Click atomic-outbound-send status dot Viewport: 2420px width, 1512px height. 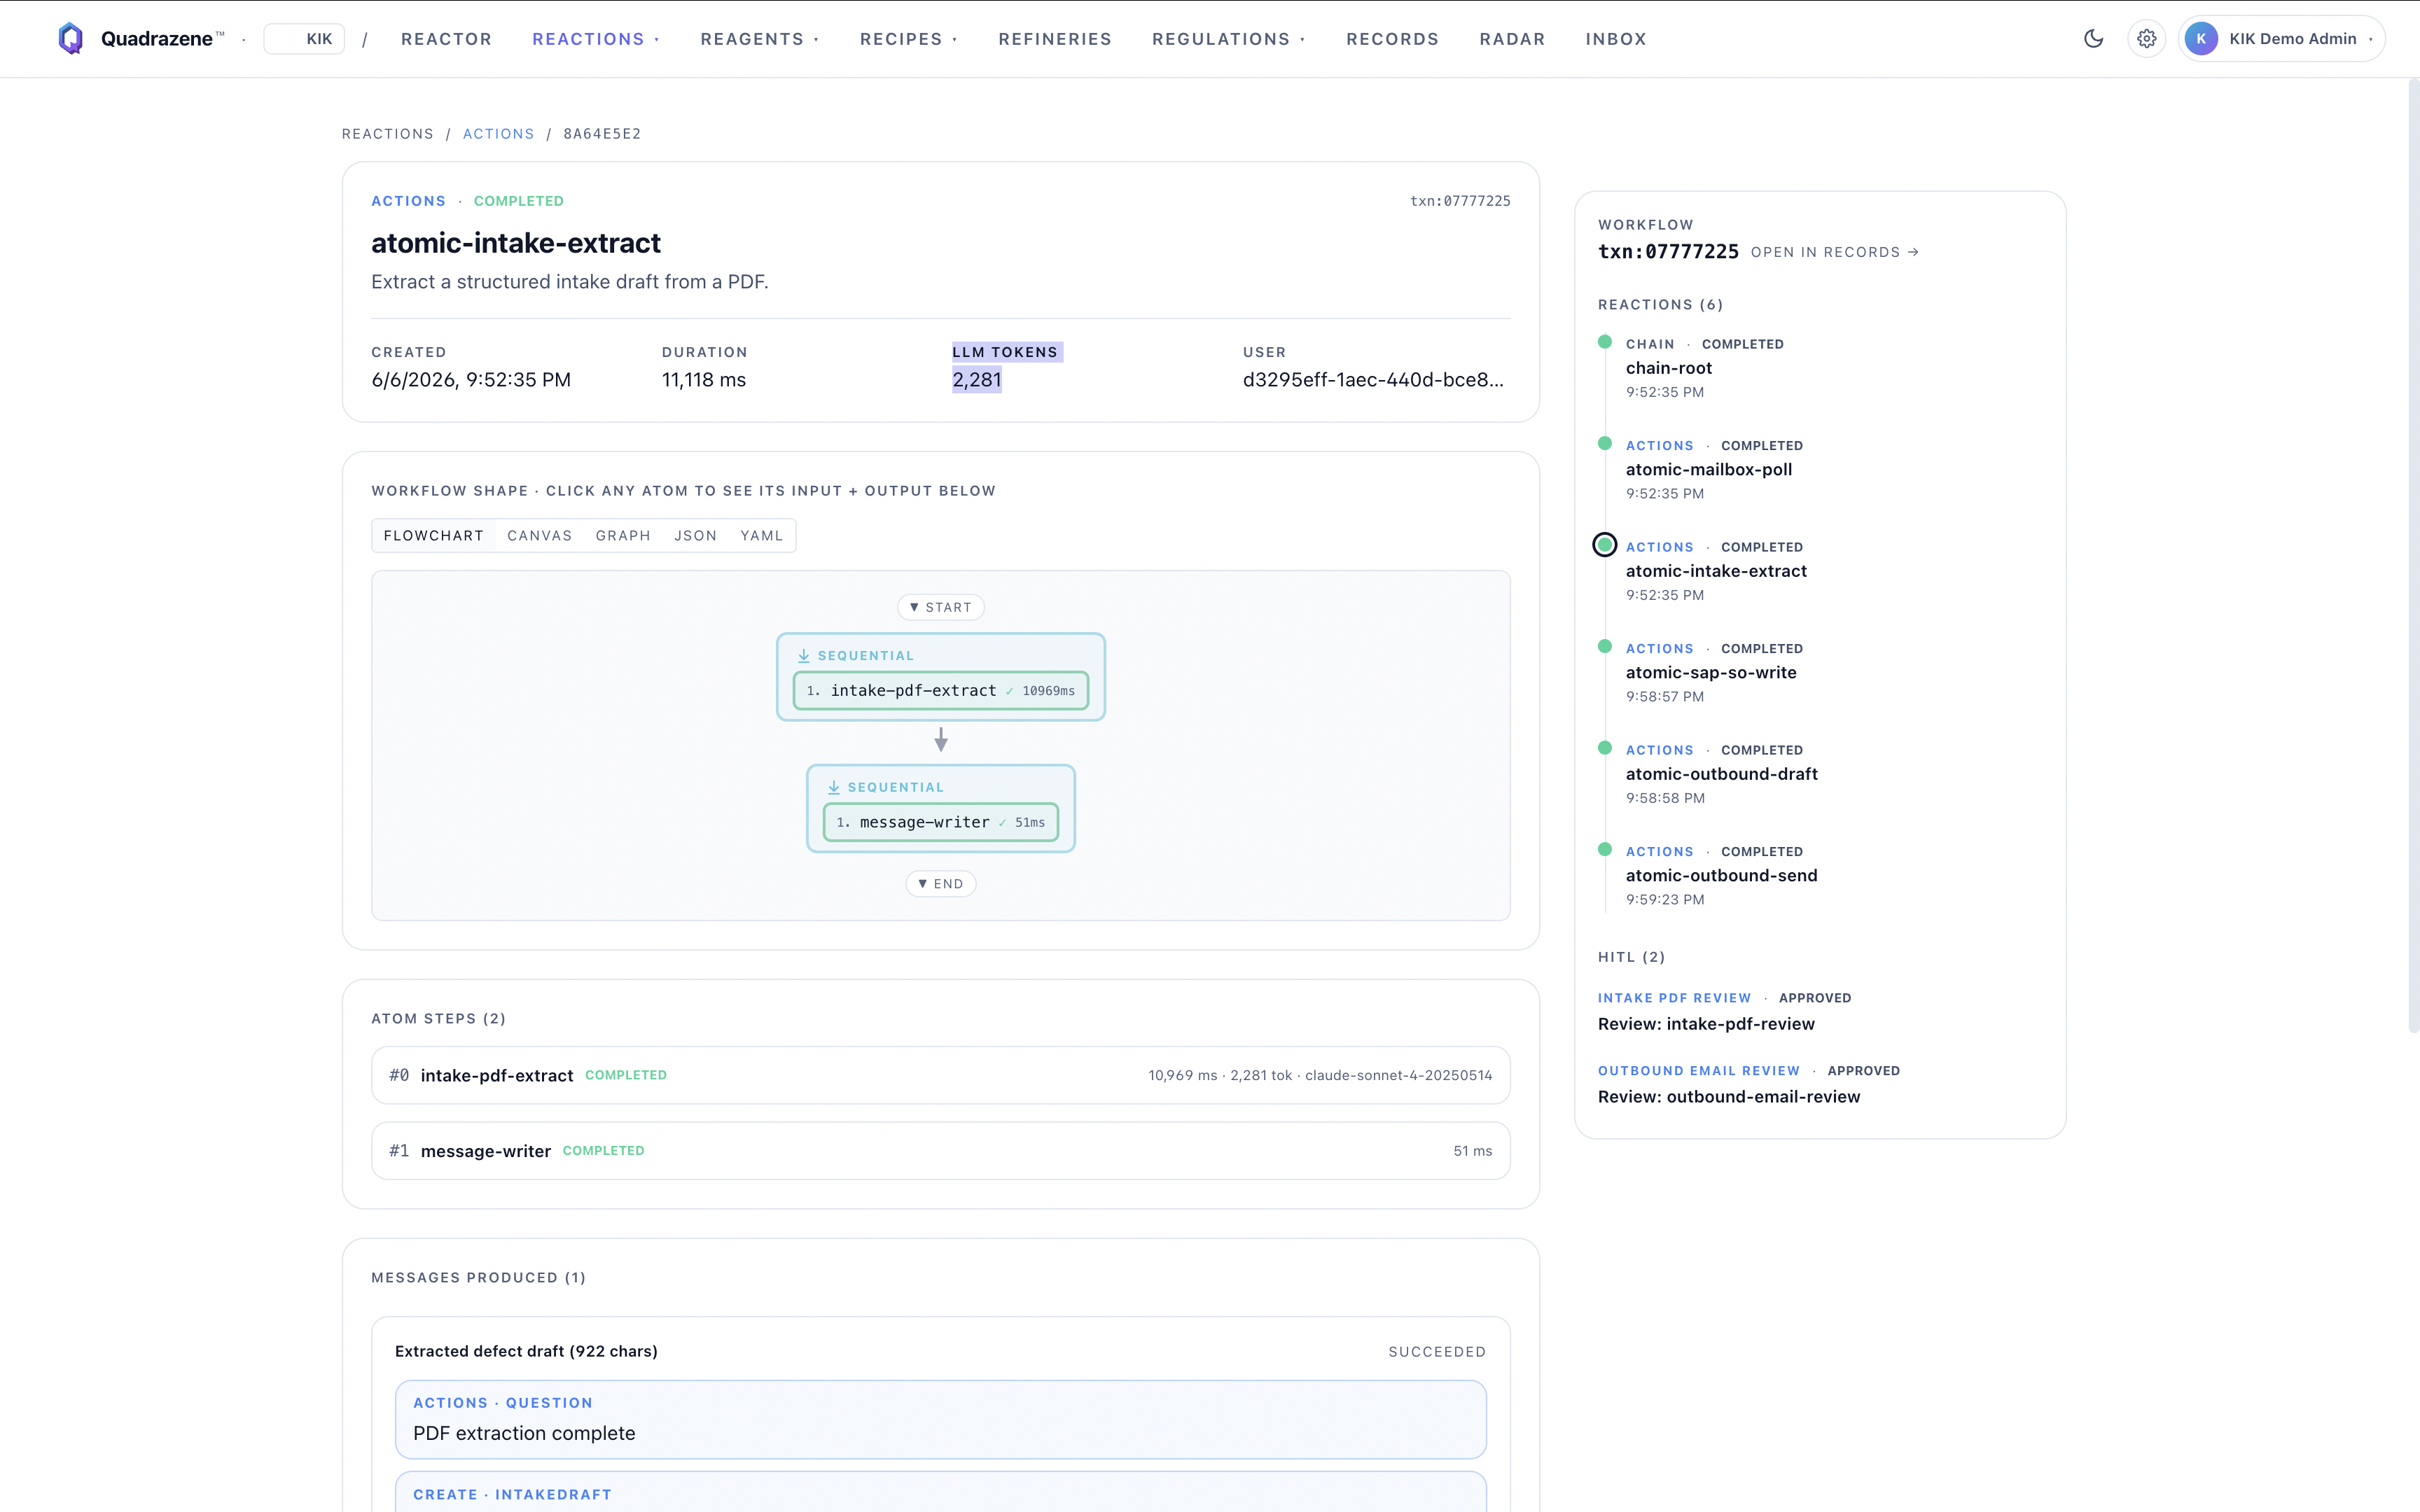[x=1604, y=850]
